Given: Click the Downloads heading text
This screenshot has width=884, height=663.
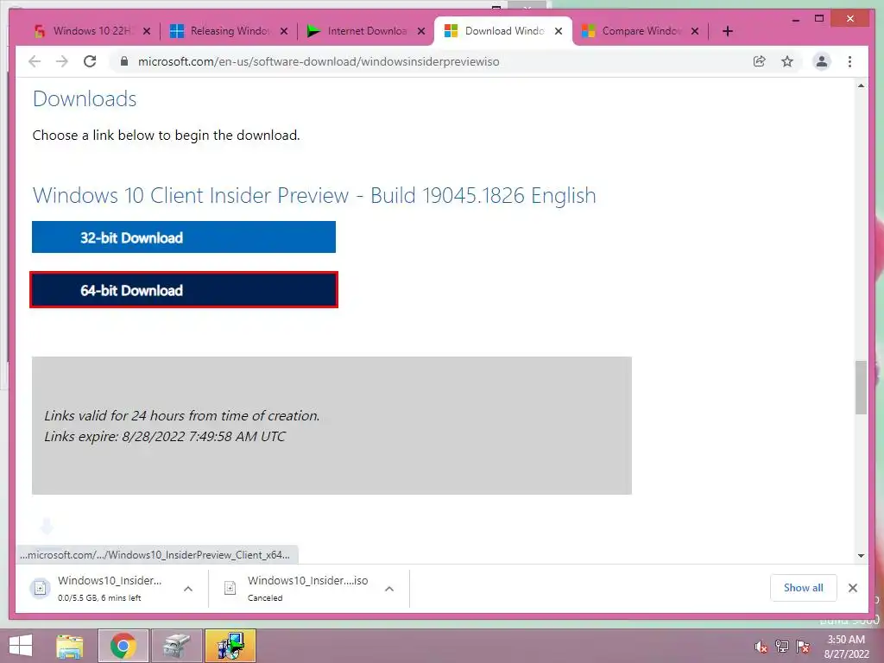Looking at the screenshot, I should click(x=85, y=98).
